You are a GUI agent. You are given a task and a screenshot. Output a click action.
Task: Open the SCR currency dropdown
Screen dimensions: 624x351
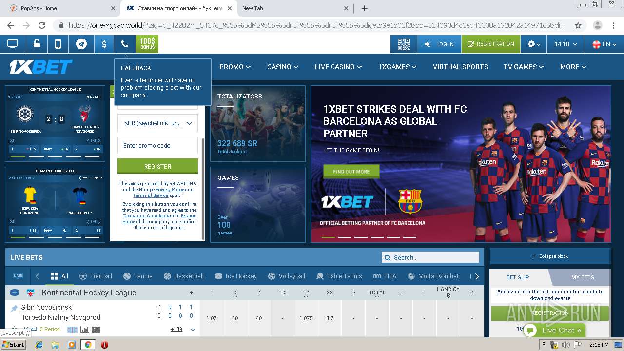[x=157, y=123]
